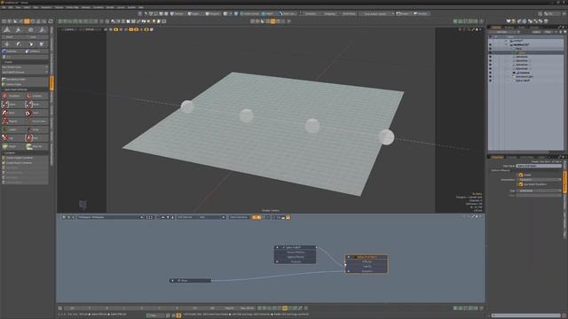This screenshot has height=319, width=568.
Task: Click the move transform icon in left panel
Action: click(x=7, y=44)
